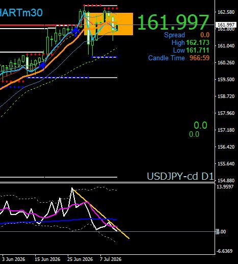Click the orange 0.0 spread value

click(205, 35)
